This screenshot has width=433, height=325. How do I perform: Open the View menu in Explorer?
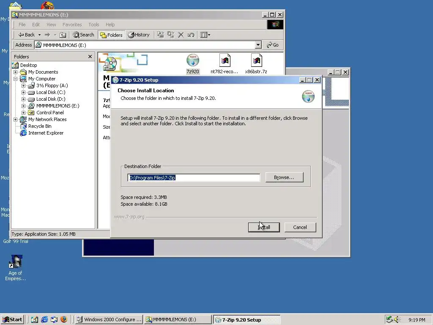51,25
